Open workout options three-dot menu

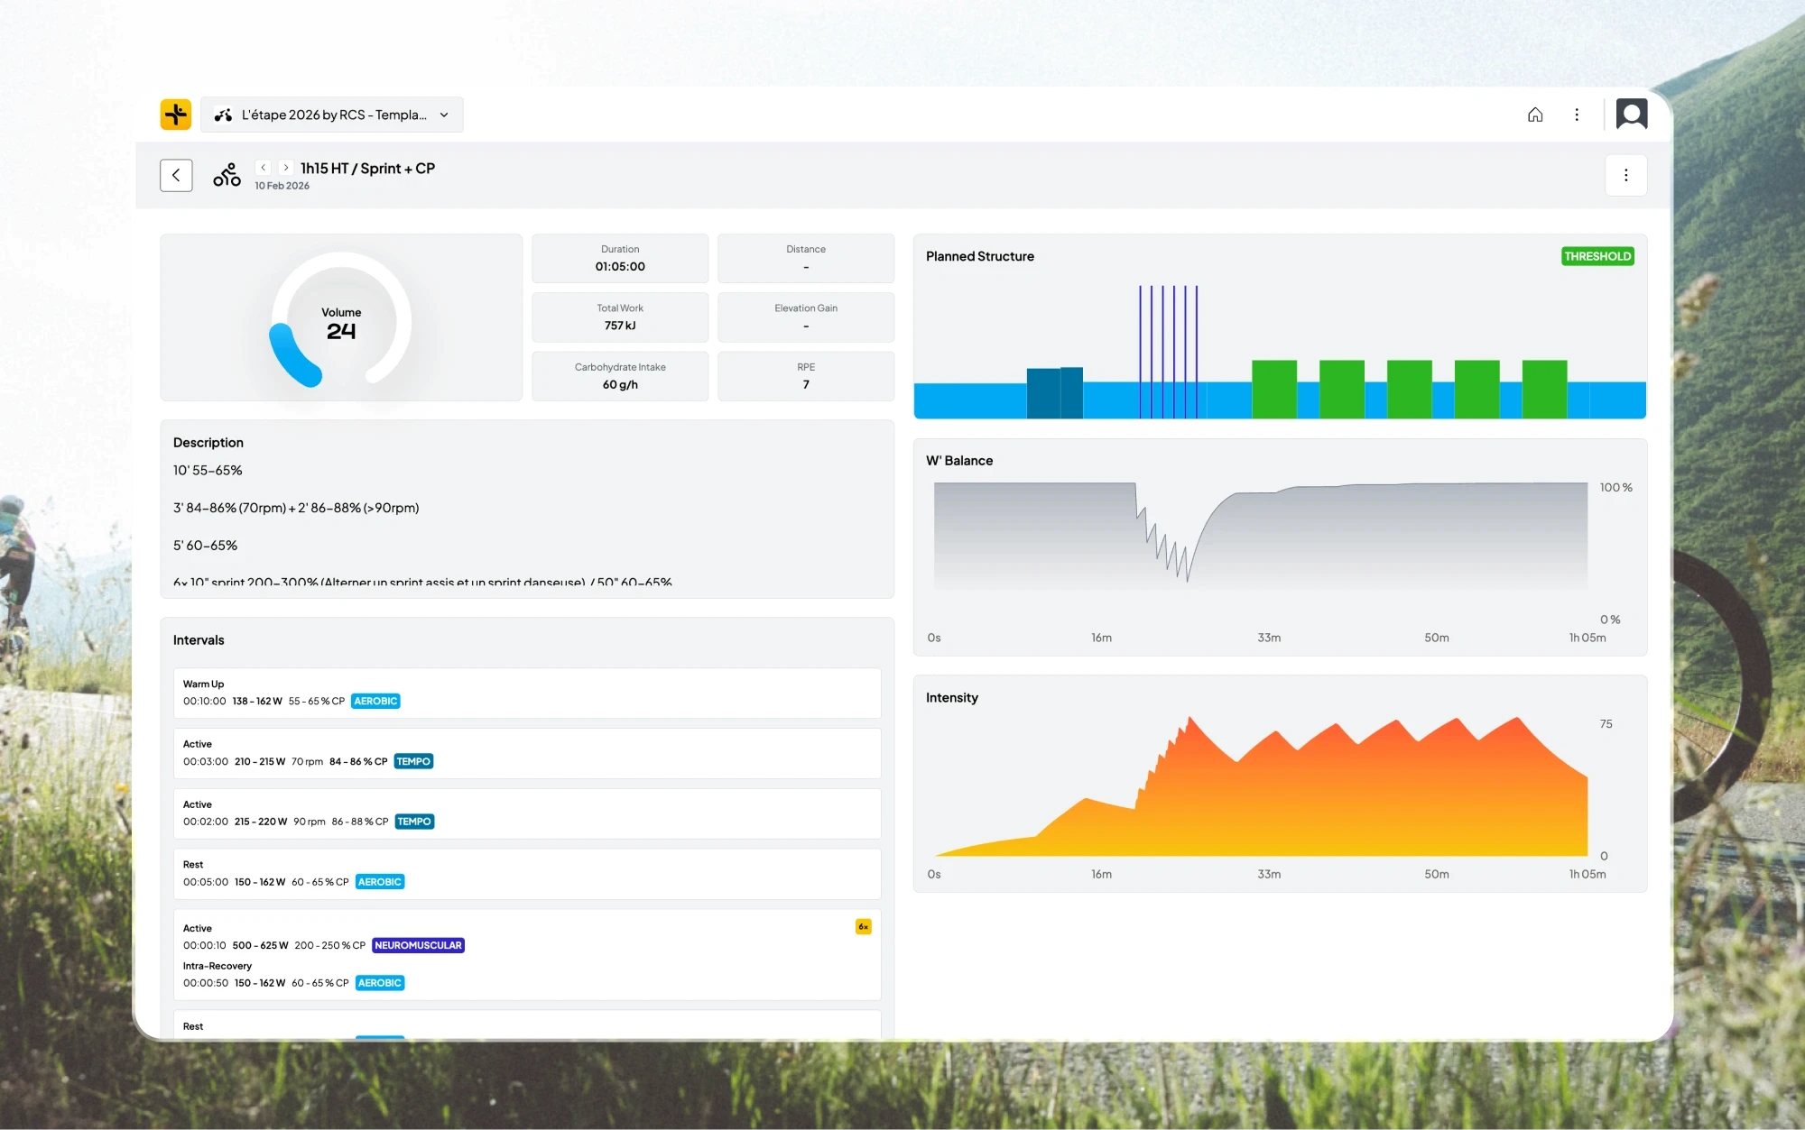pyautogui.click(x=1625, y=175)
